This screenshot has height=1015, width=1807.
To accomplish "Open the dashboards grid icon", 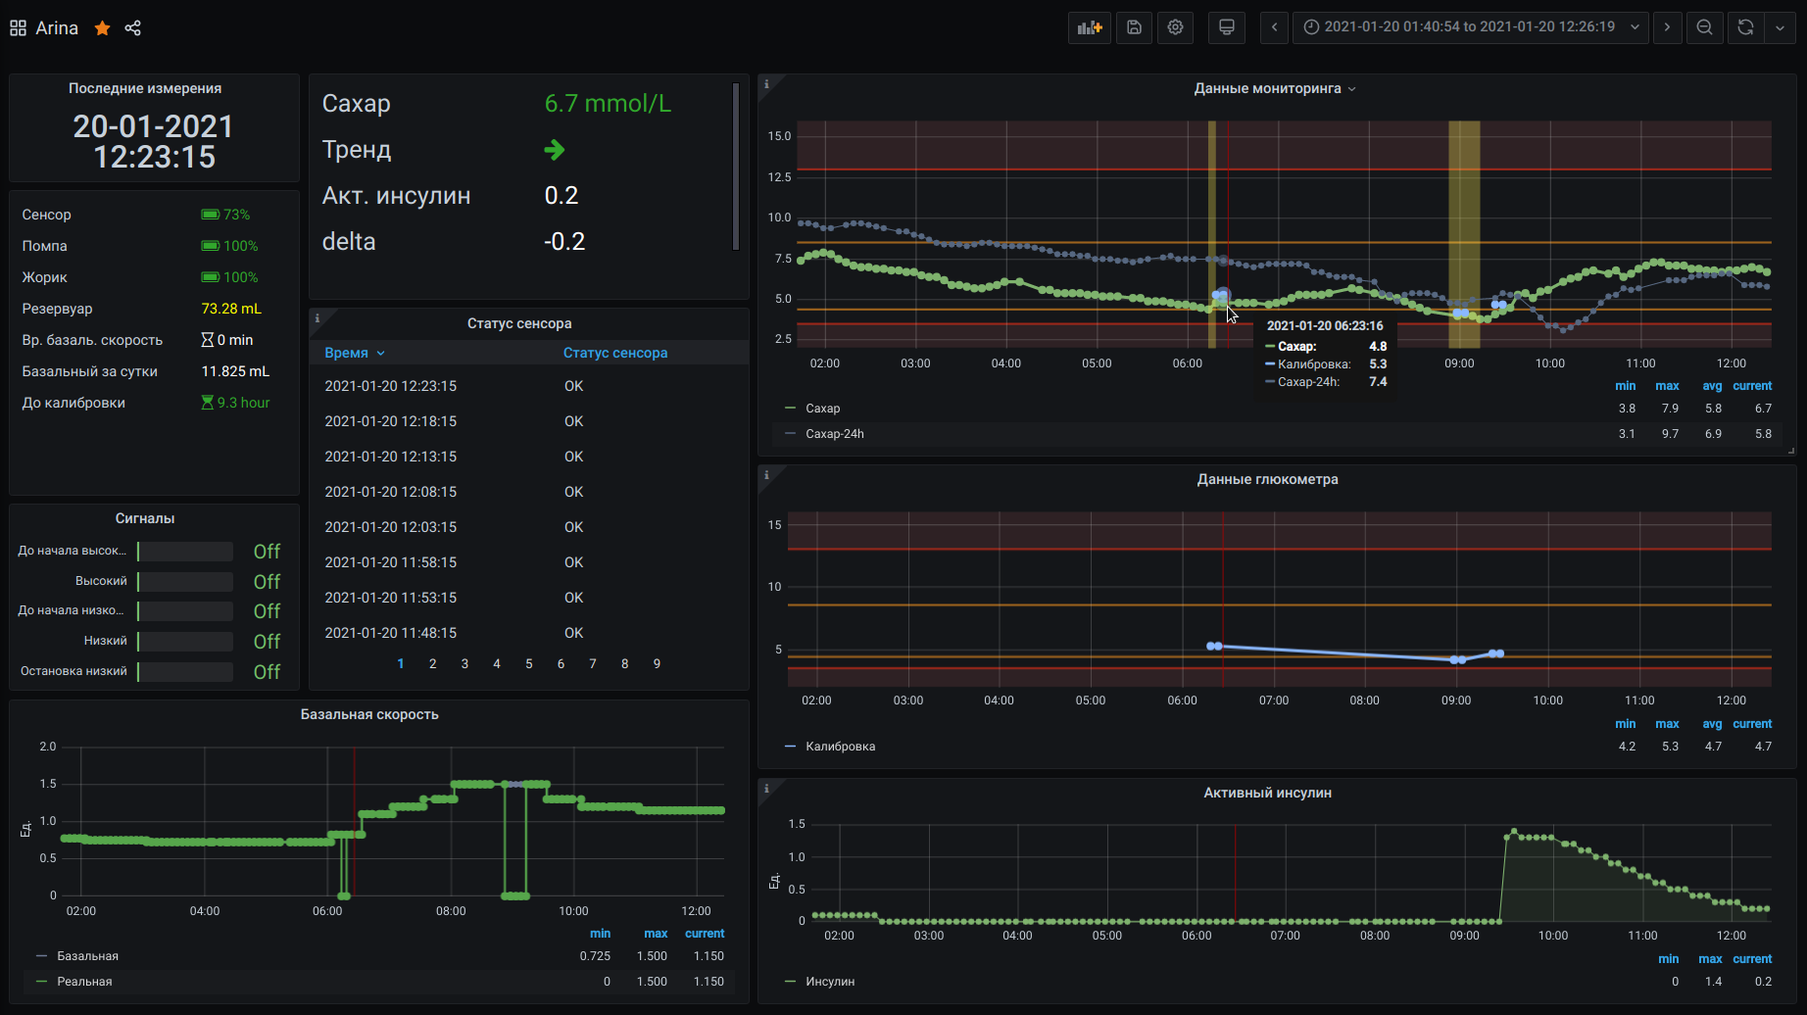I will coord(18,28).
